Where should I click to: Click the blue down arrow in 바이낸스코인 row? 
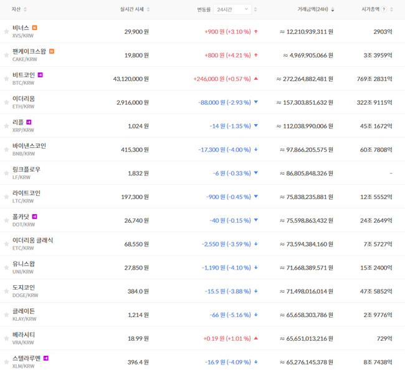click(x=256, y=150)
